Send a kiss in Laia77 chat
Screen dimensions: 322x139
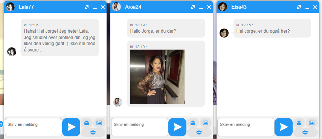[93, 133]
